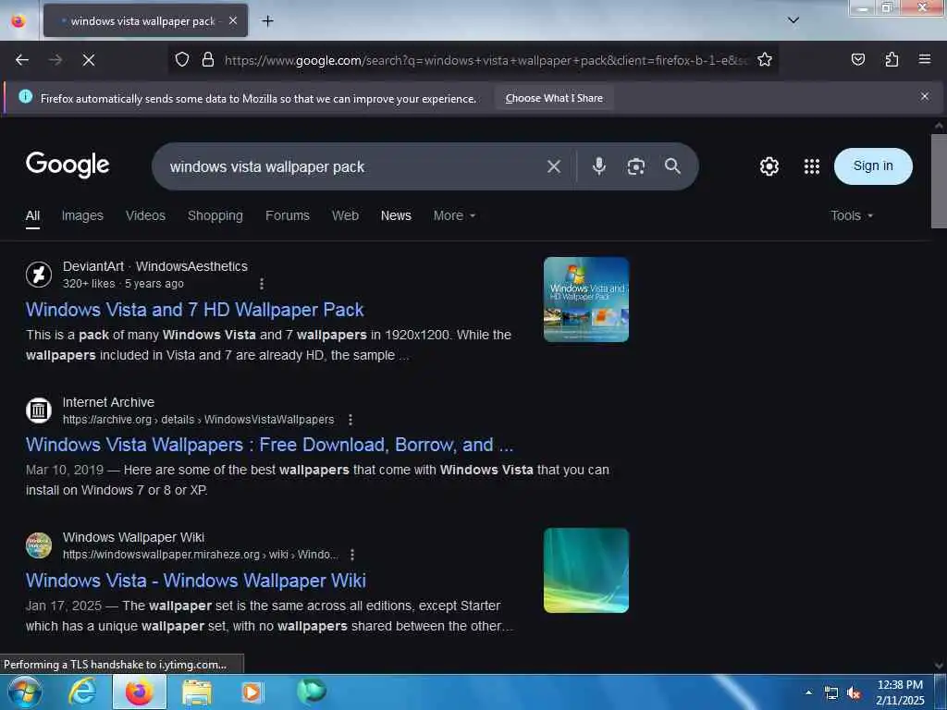Show hidden system tray icons

coord(808,692)
